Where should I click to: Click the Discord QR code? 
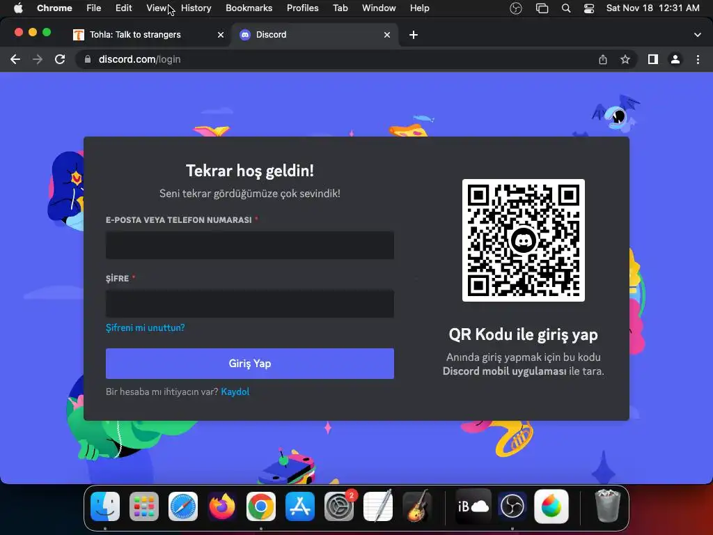[x=524, y=240]
